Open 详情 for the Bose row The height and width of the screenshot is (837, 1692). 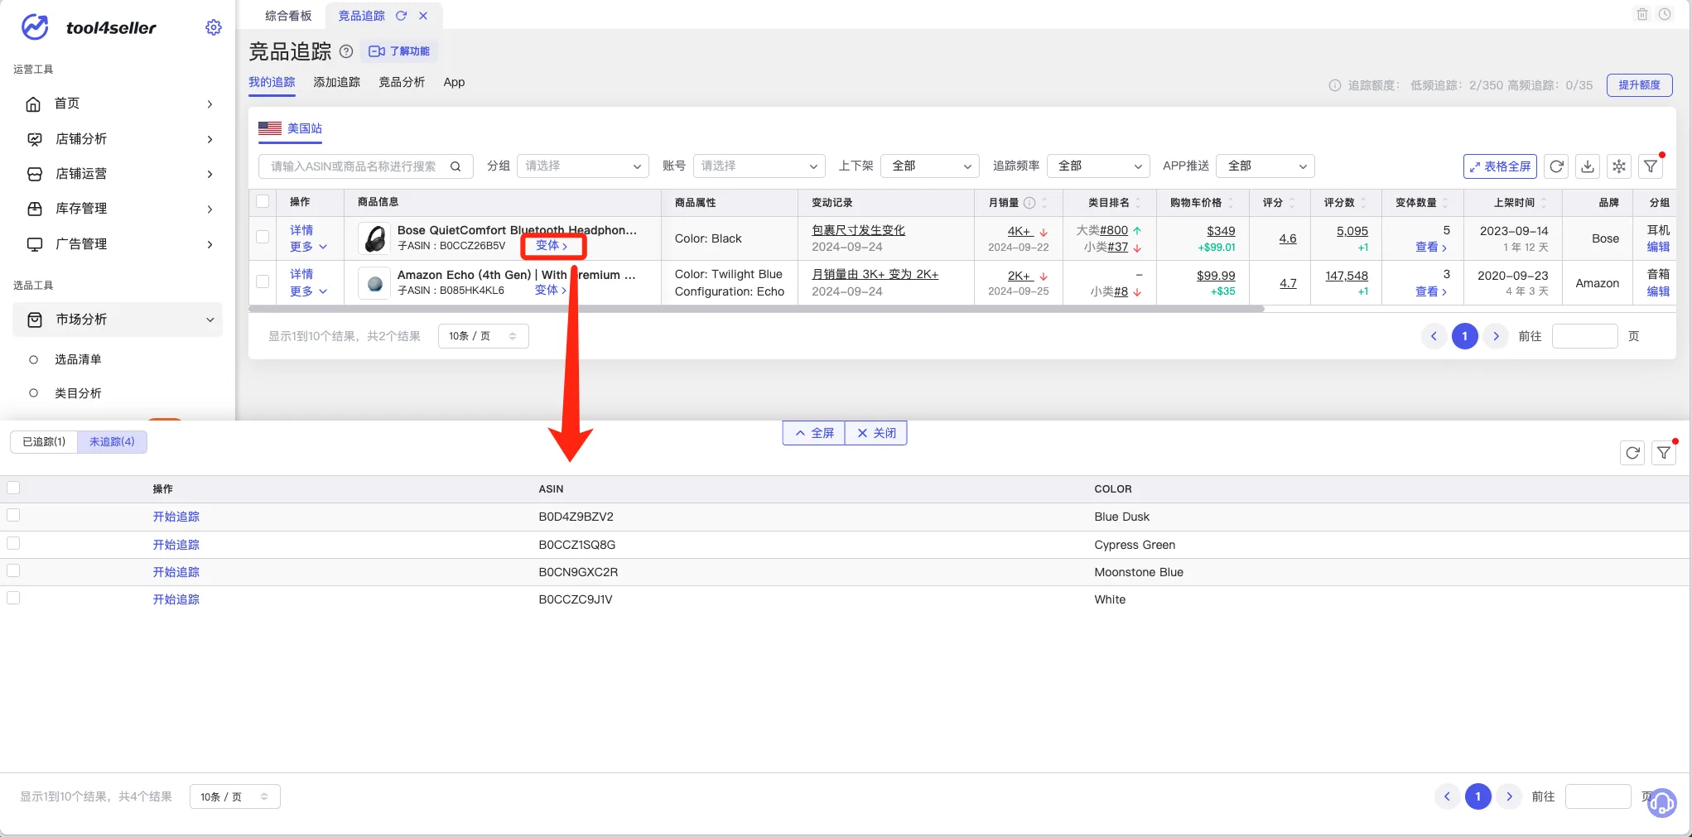click(x=301, y=230)
